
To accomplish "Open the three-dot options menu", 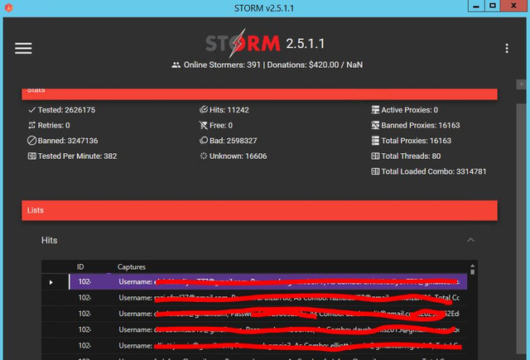I will pos(507,48).
